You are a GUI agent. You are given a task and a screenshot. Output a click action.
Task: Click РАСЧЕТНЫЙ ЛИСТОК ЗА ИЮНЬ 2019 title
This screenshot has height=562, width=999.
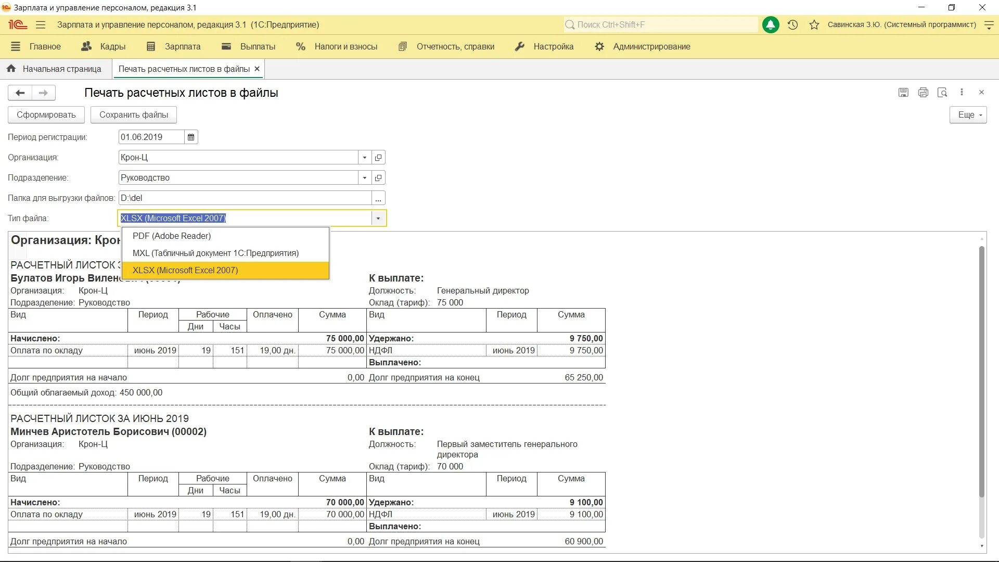(x=99, y=419)
